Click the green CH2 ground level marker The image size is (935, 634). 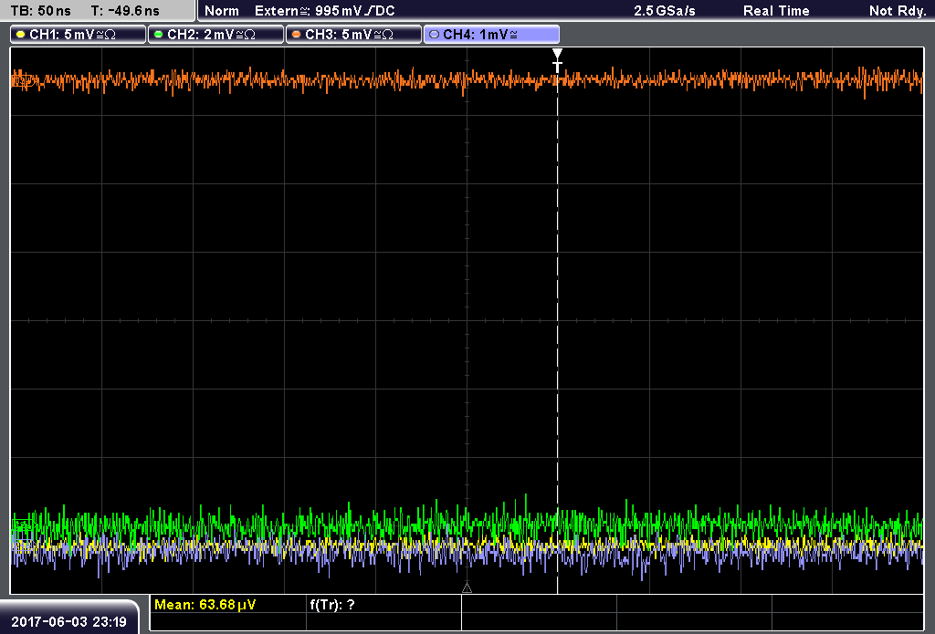(x=22, y=525)
